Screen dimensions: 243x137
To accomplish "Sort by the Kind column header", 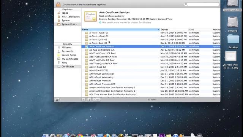I will pyautogui.click(x=200, y=30).
